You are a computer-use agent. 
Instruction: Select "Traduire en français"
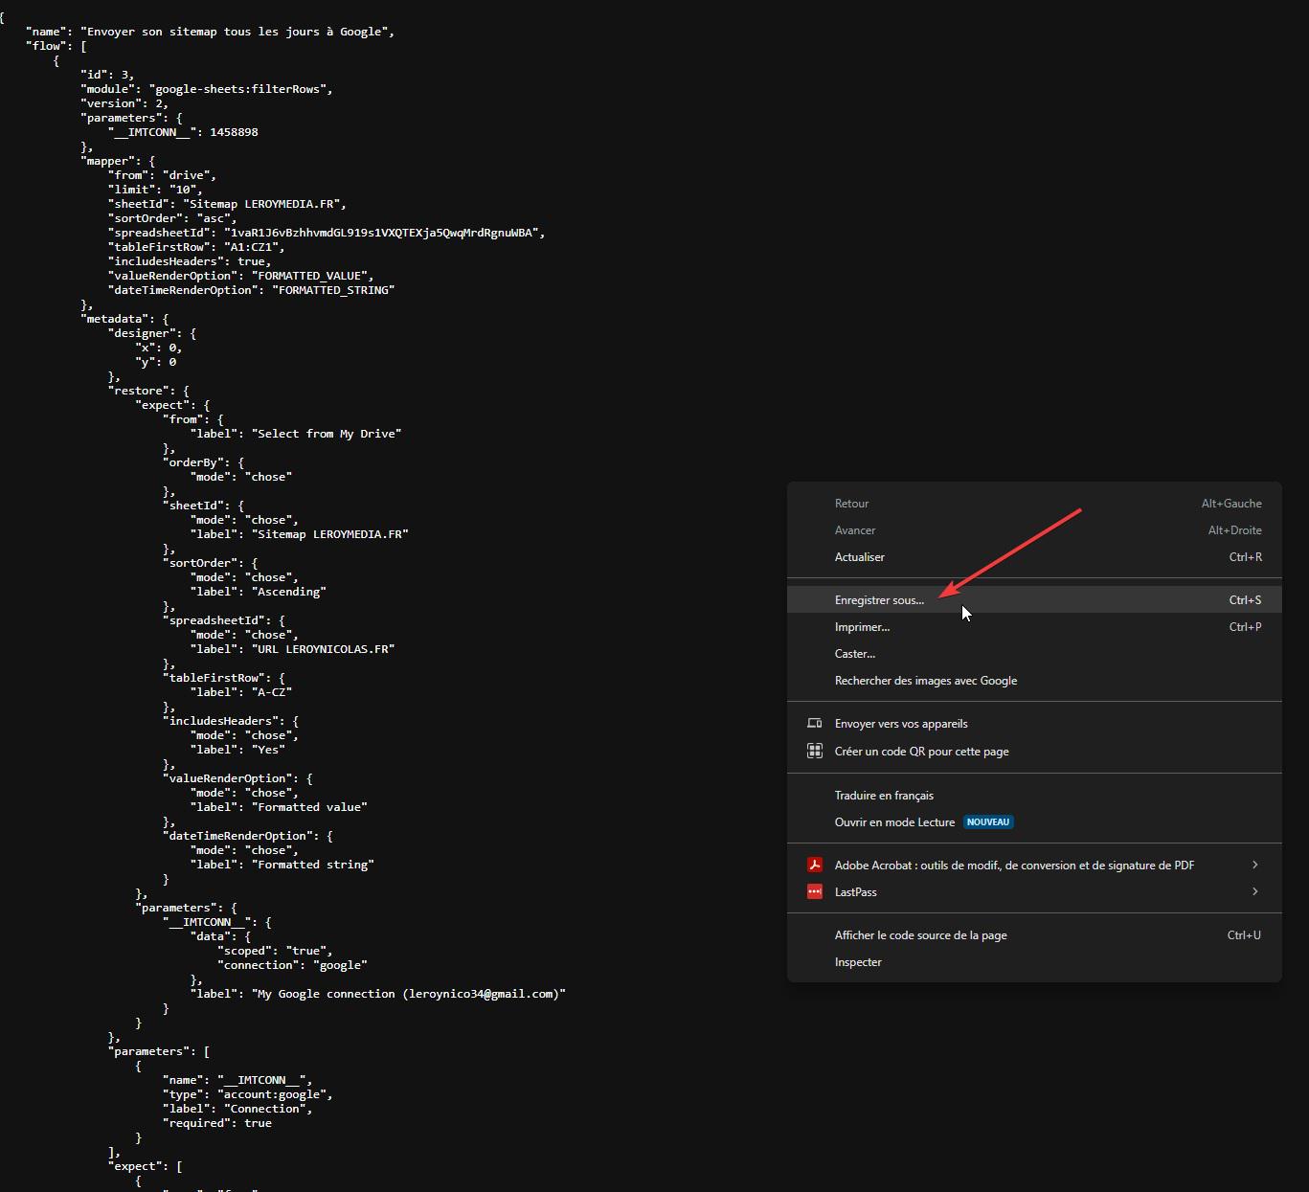(1034, 796)
